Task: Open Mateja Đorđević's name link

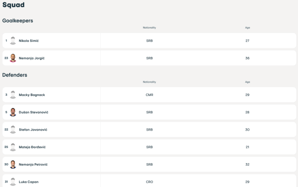Action: point(32,147)
